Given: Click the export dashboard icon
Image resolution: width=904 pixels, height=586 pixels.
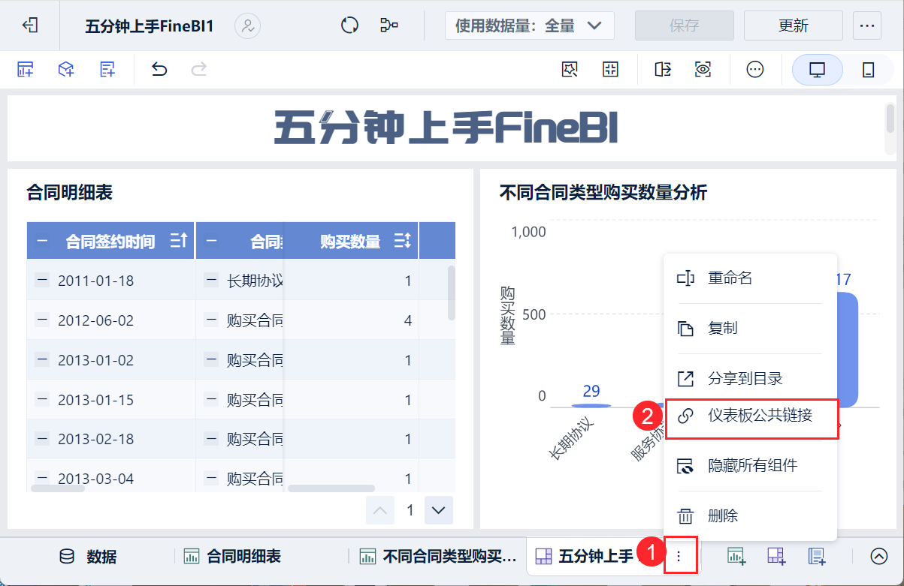Looking at the screenshot, I should [663, 70].
